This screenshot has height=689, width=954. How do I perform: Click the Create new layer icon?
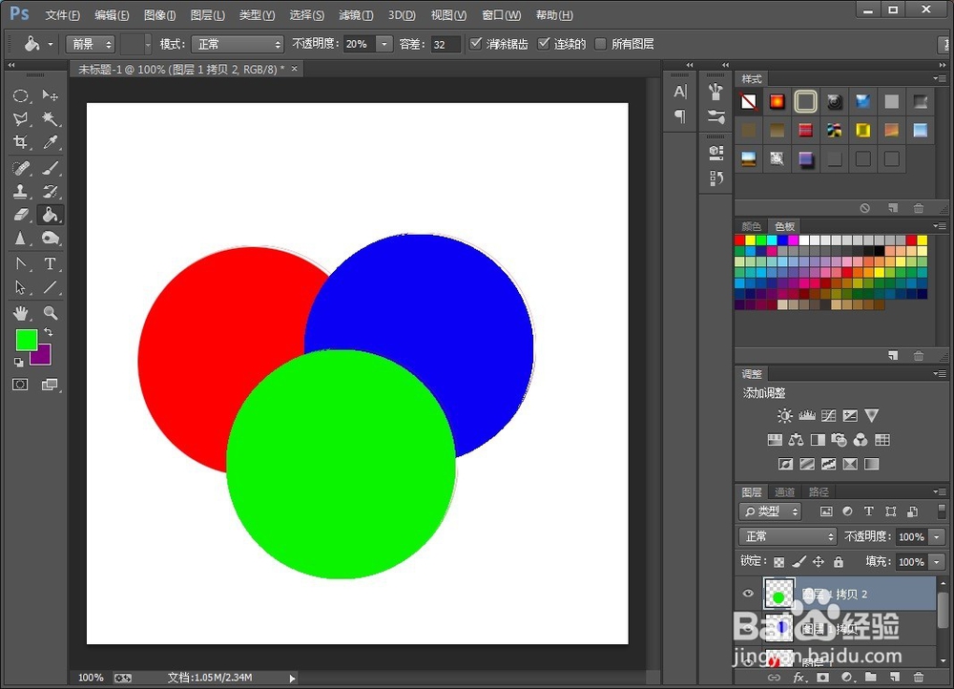[894, 677]
